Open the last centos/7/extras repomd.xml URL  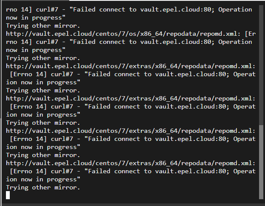pos(130,163)
